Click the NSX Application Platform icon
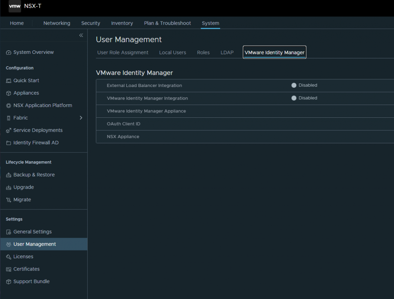This screenshot has height=299, width=394. point(8,105)
